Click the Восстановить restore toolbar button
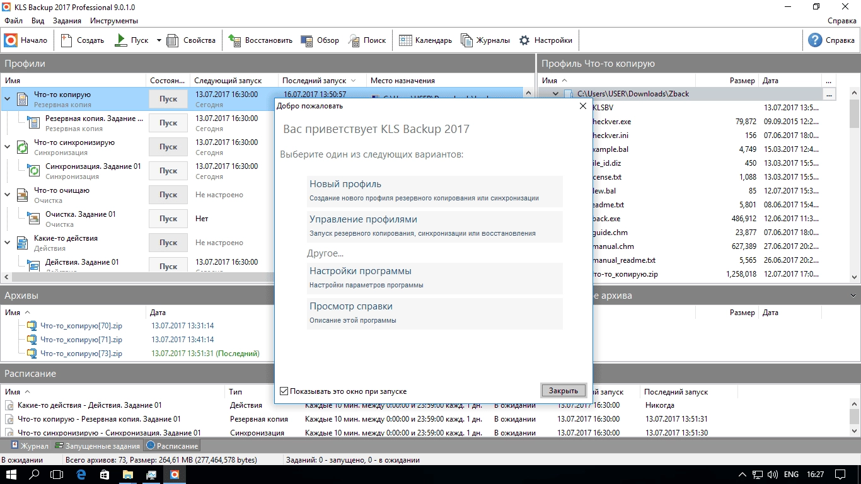 point(260,40)
